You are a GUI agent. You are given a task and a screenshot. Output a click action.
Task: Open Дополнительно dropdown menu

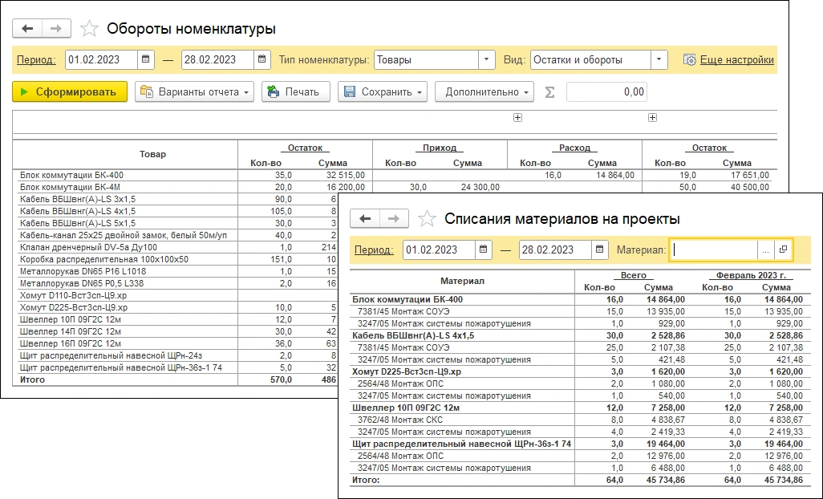tap(484, 91)
